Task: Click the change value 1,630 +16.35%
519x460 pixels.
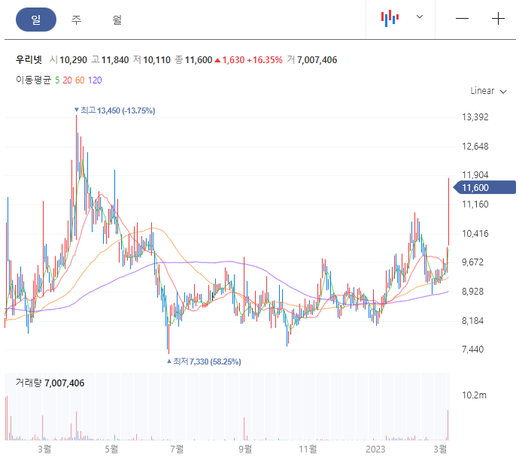Action: tap(248, 60)
